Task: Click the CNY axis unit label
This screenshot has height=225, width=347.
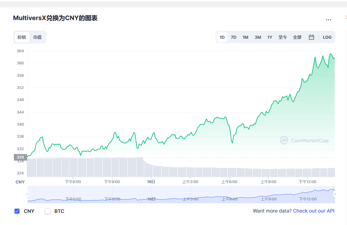Action: (x=20, y=182)
